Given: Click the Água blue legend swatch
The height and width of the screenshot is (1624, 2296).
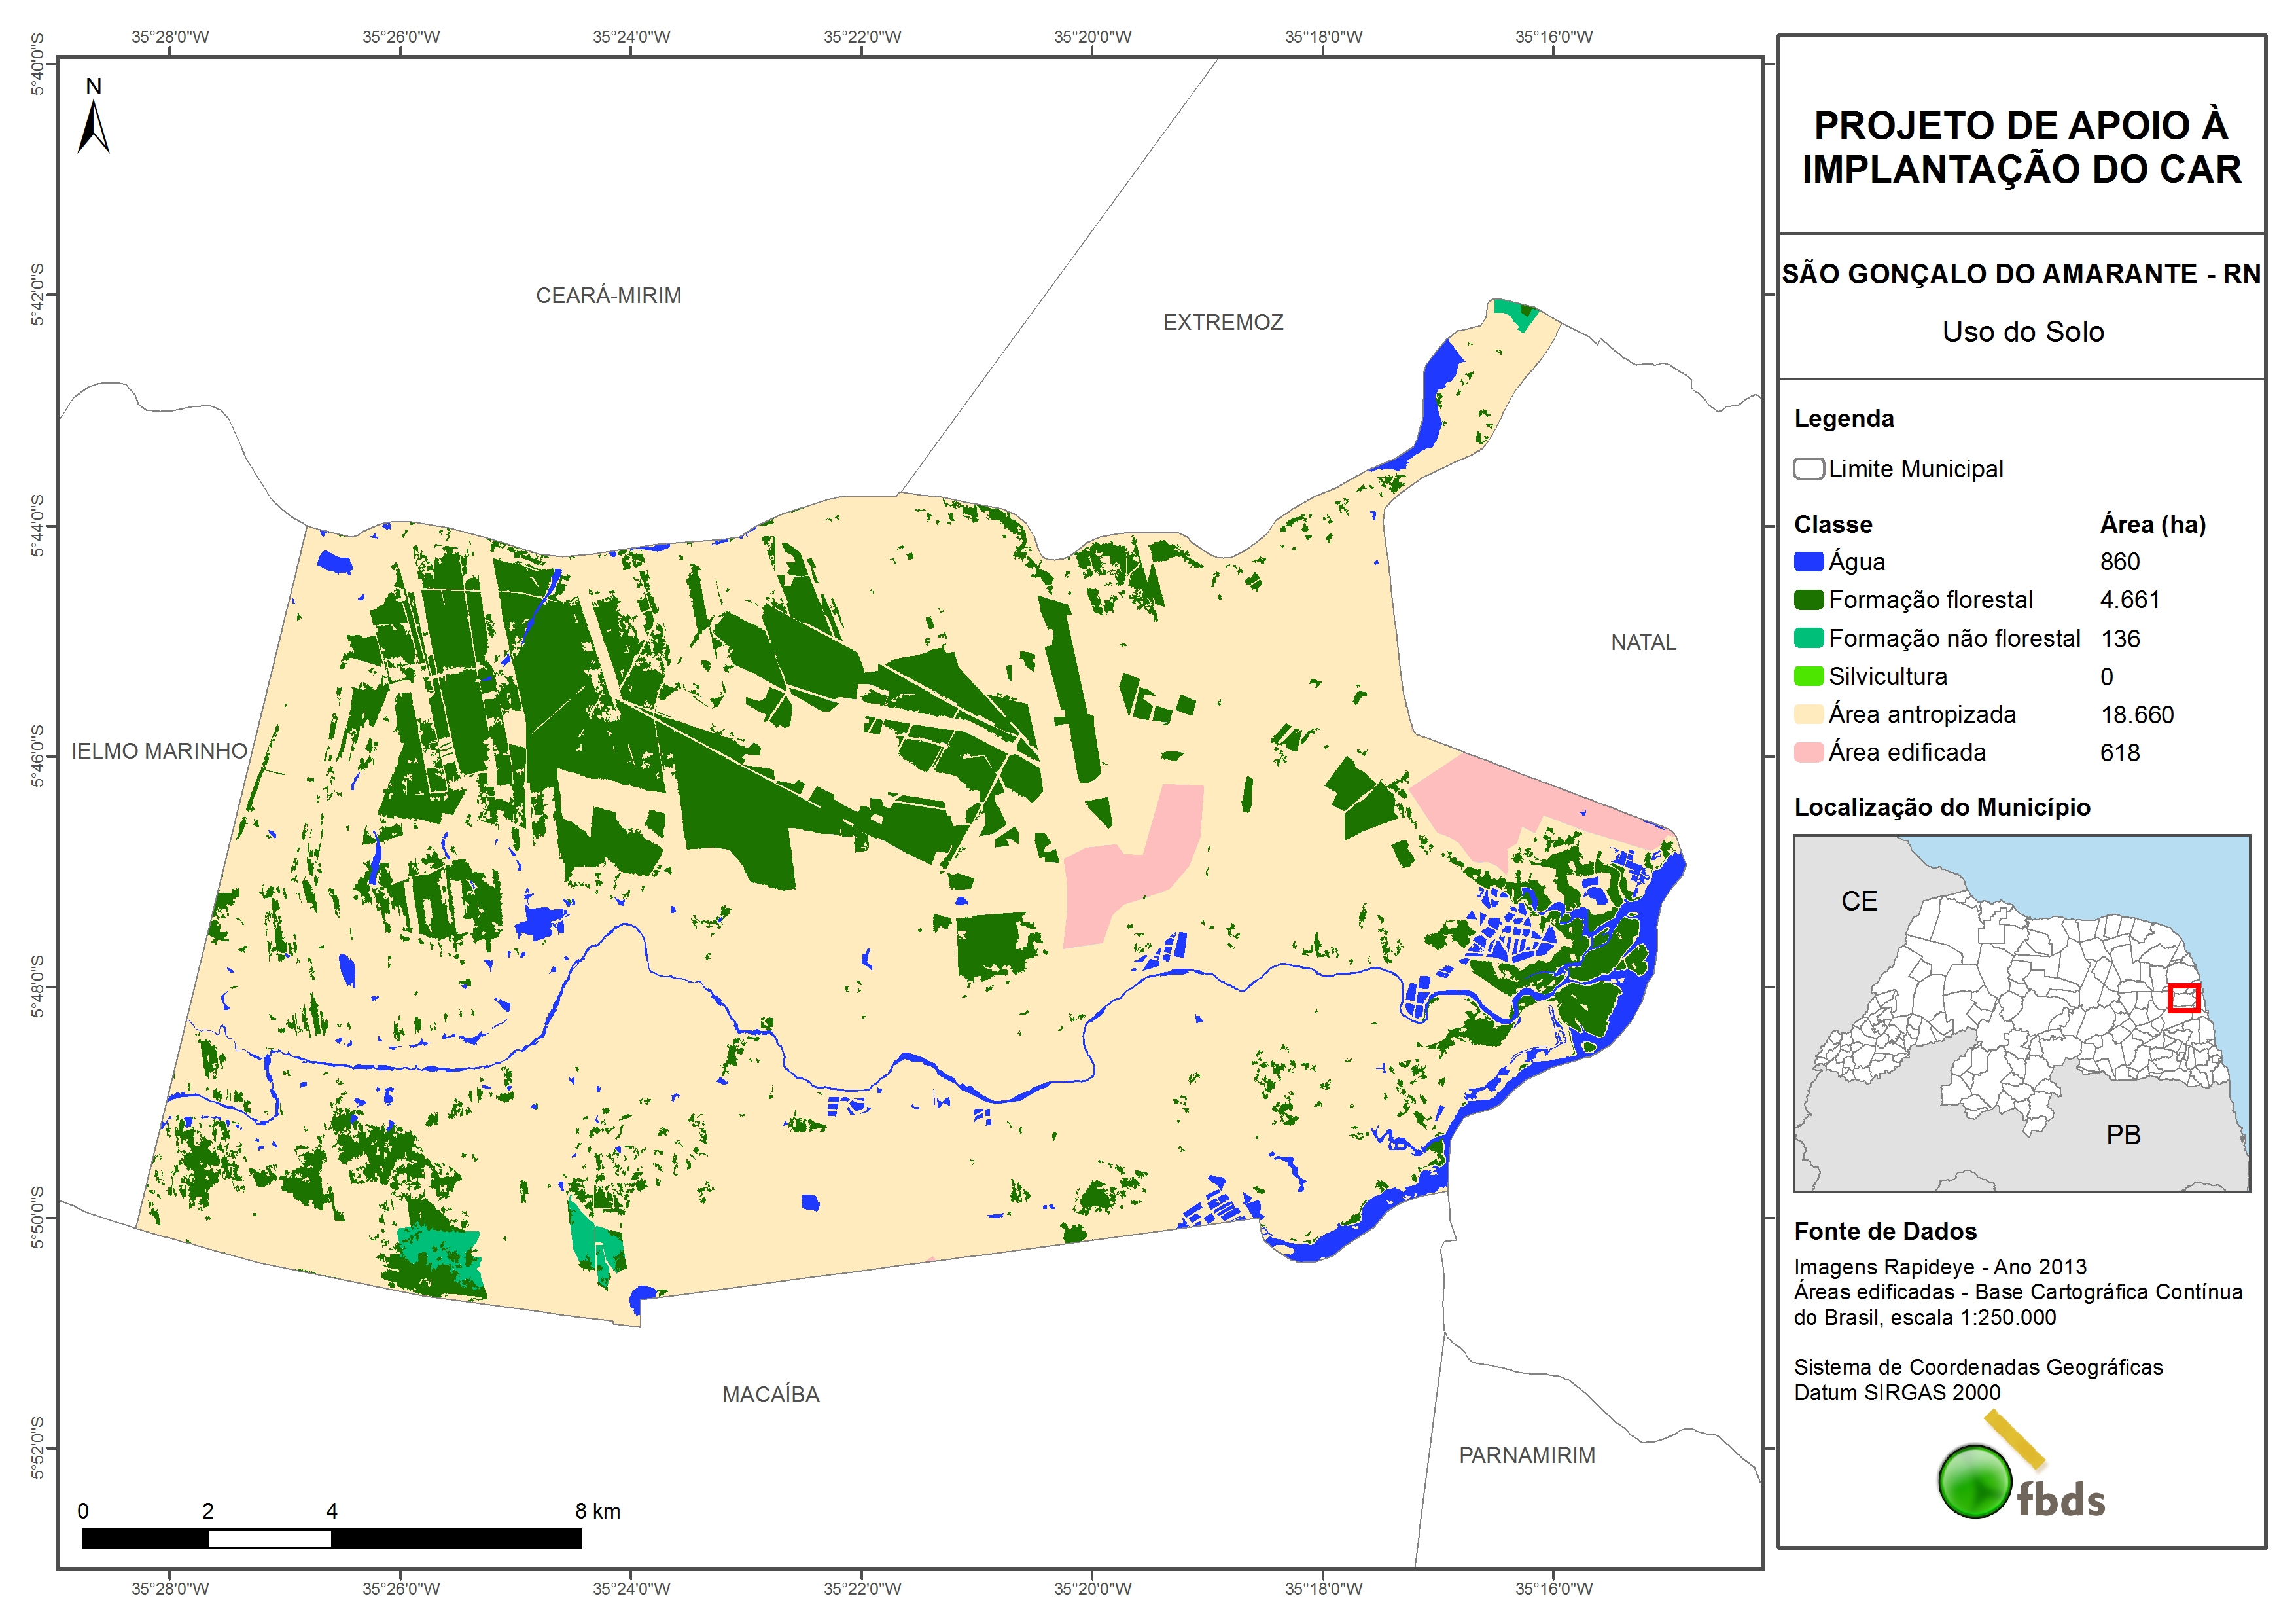Looking at the screenshot, I should pos(1808,562).
